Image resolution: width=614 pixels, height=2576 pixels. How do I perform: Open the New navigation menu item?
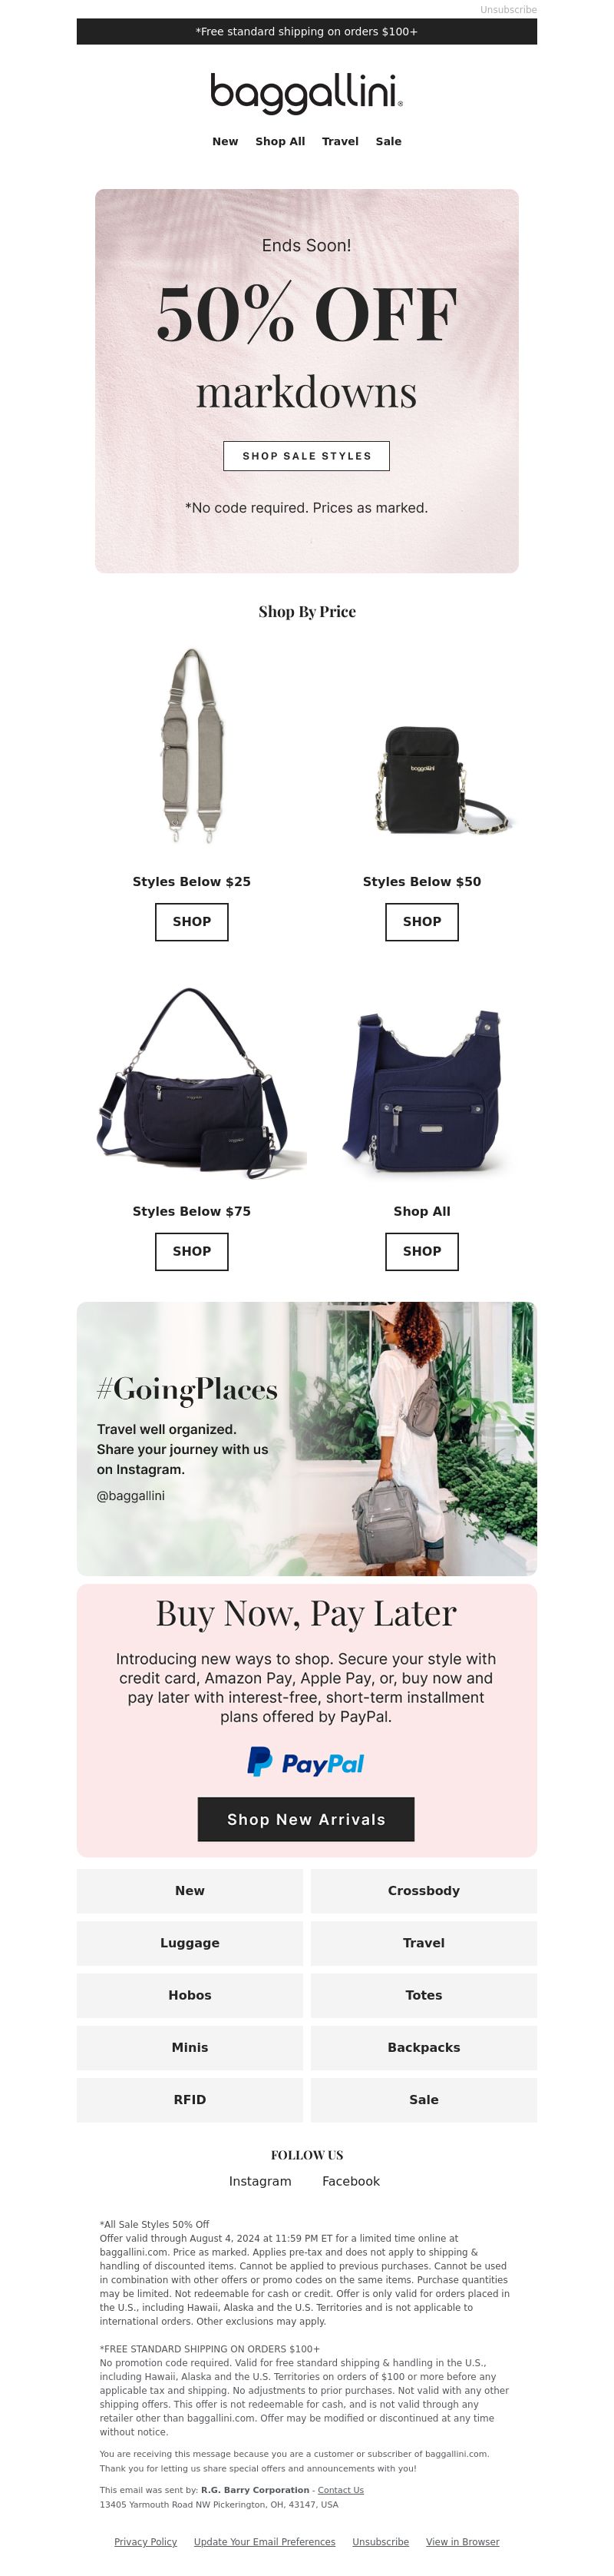[225, 141]
